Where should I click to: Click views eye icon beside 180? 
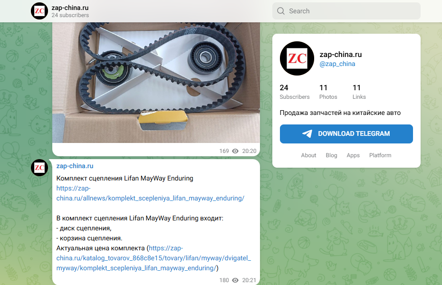pos(235,280)
